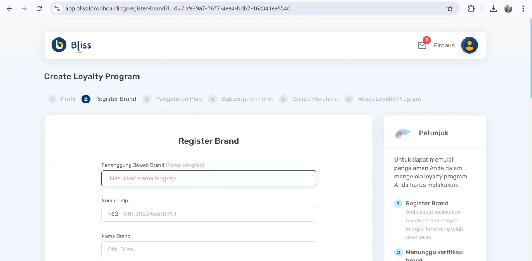Click the circular user avatar icon
Viewport: 532px width, 261px height.
[x=469, y=45]
